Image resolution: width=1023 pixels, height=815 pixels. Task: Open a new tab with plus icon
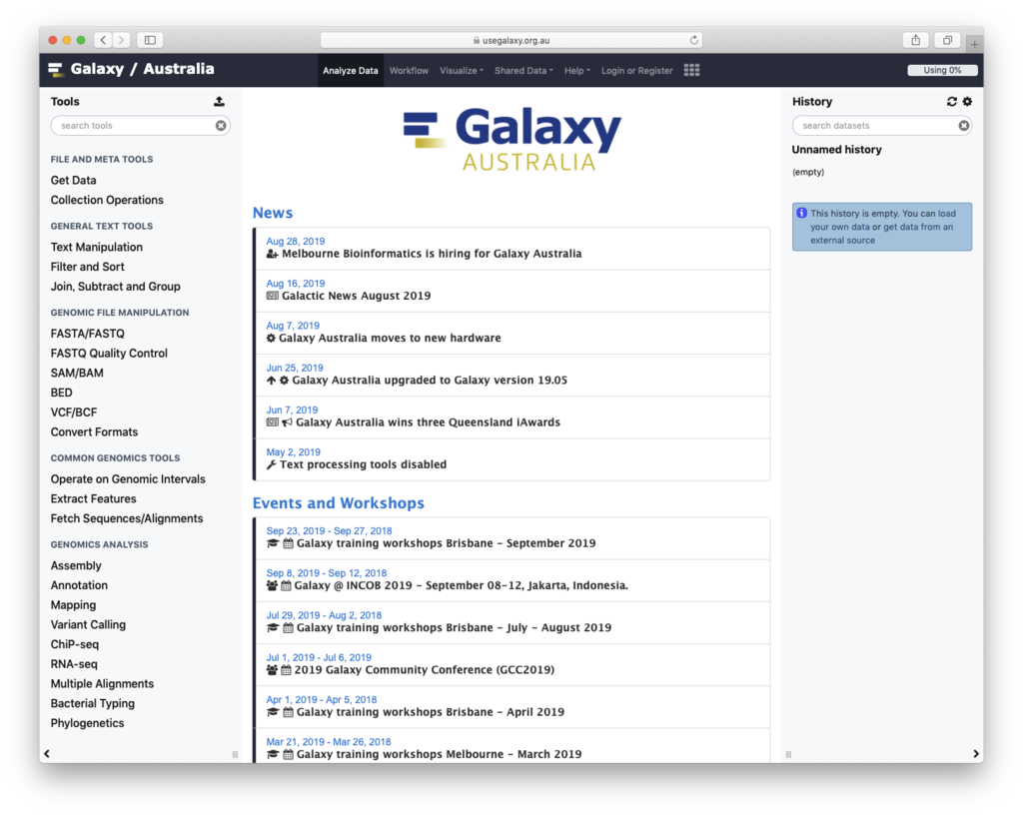tap(974, 44)
